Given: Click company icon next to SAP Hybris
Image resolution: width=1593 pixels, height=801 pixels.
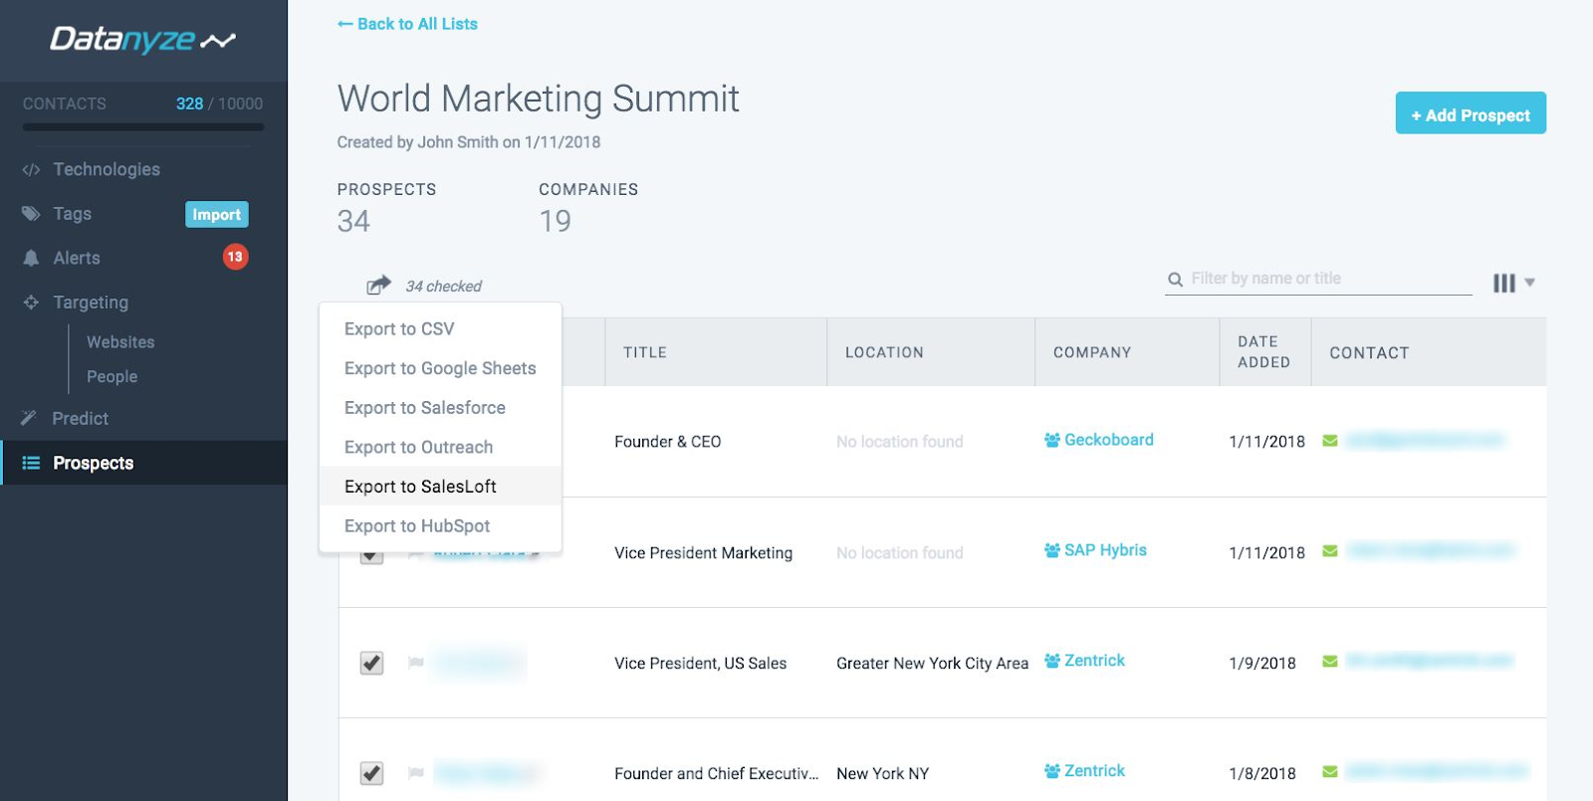Looking at the screenshot, I should tap(1051, 550).
